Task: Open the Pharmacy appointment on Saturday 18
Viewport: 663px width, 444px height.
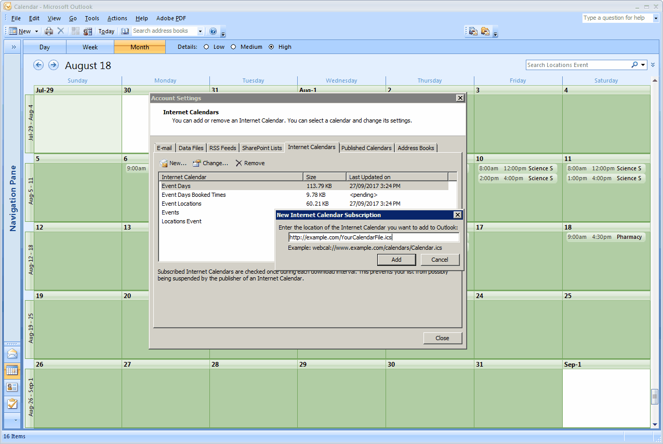Action: (x=606, y=237)
